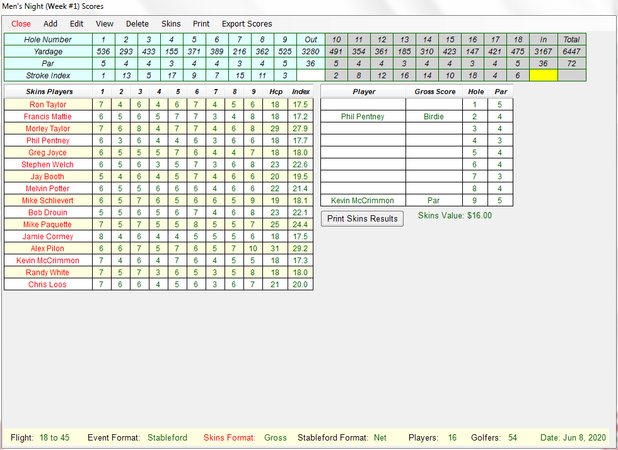
Task: Open the Print menu
Action: [x=201, y=23]
